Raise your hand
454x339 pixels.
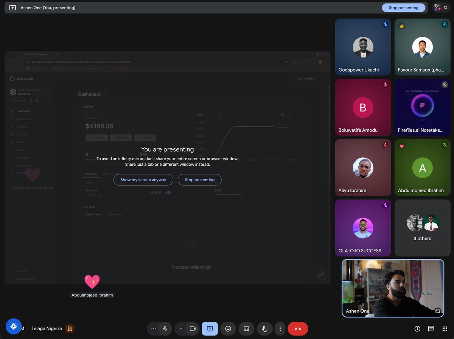pyautogui.click(x=264, y=328)
